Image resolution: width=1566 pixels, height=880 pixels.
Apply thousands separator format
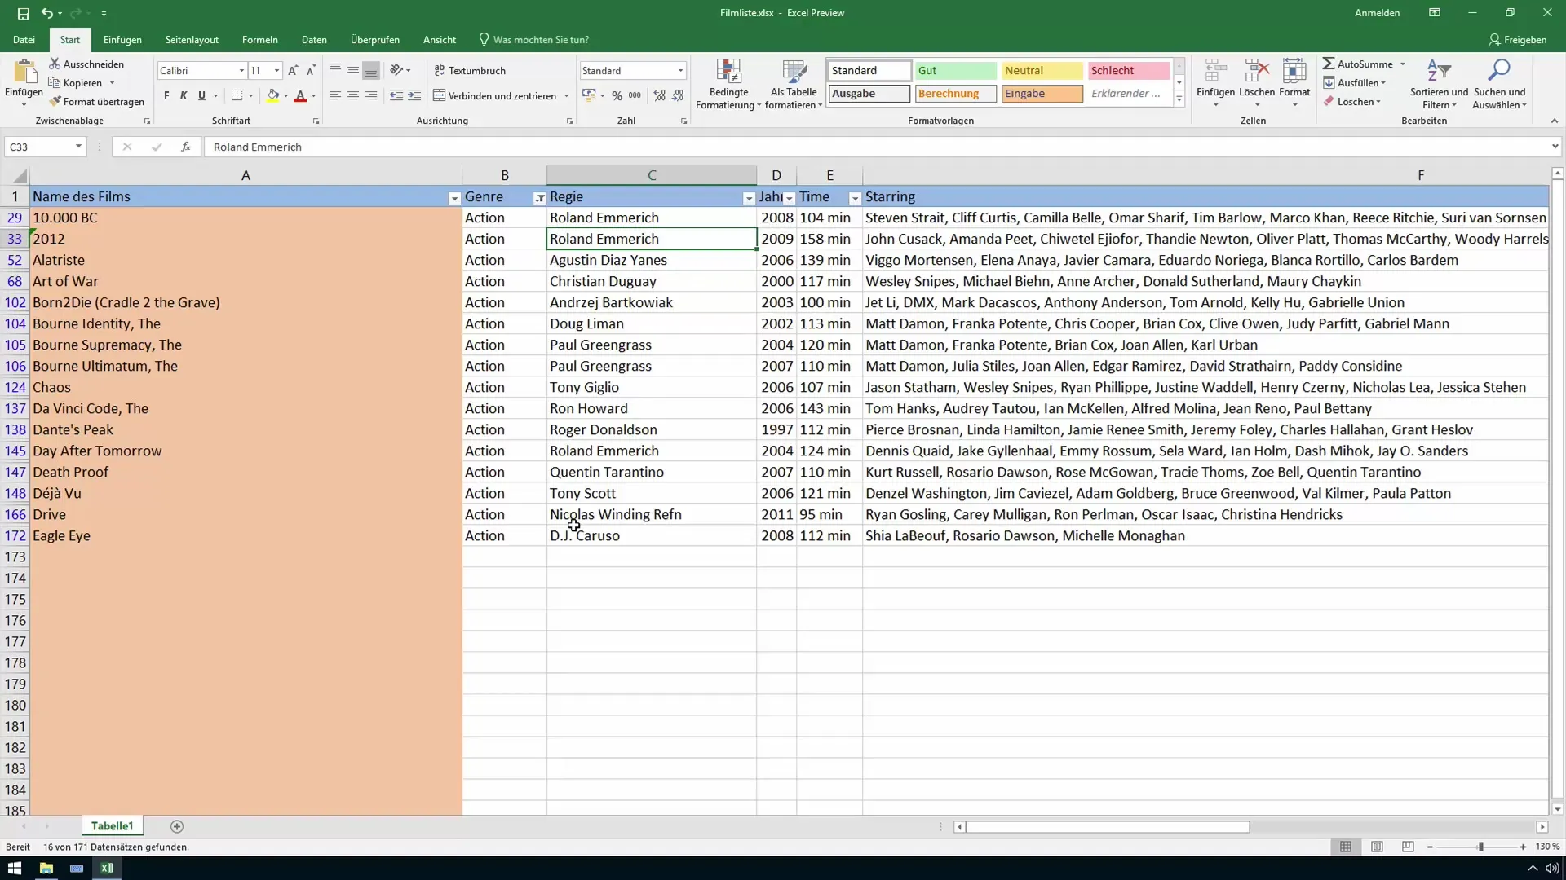[635, 95]
